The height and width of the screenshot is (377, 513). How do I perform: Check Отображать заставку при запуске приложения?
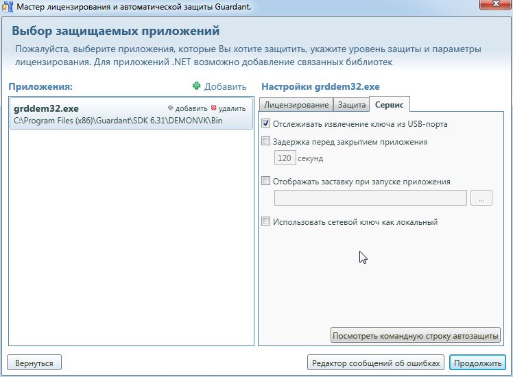coord(266,182)
